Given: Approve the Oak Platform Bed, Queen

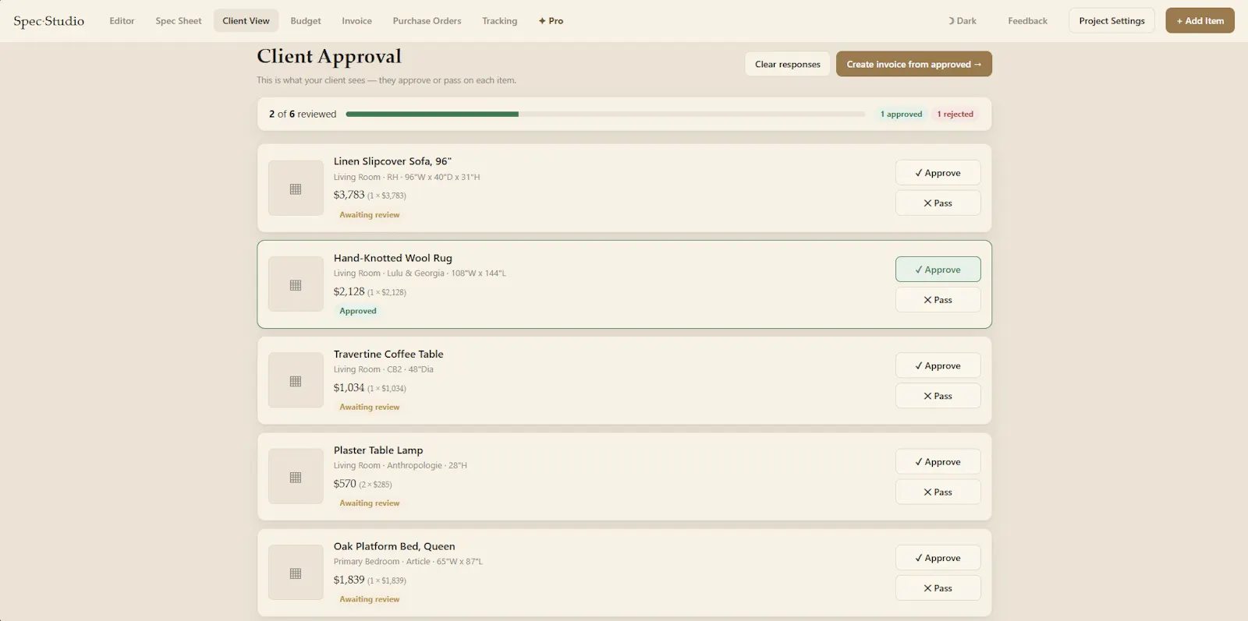Looking at the screenshot, I should pos(938,558).
